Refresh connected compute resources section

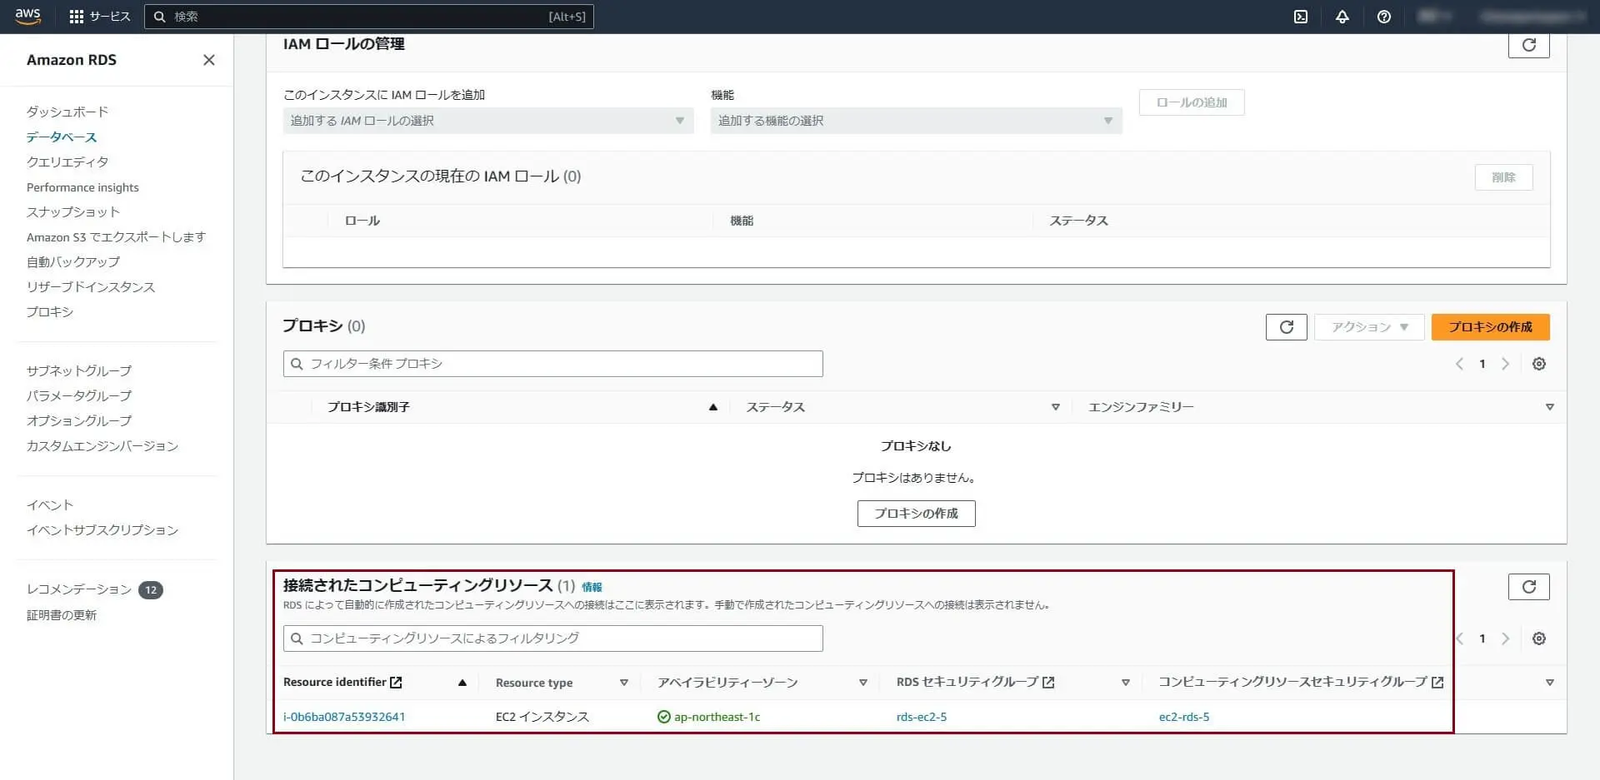click(x=1529, y=587)
